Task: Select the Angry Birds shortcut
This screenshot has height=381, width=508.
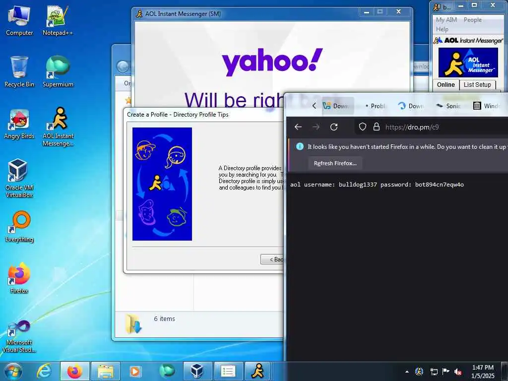Action: point(19,124)
